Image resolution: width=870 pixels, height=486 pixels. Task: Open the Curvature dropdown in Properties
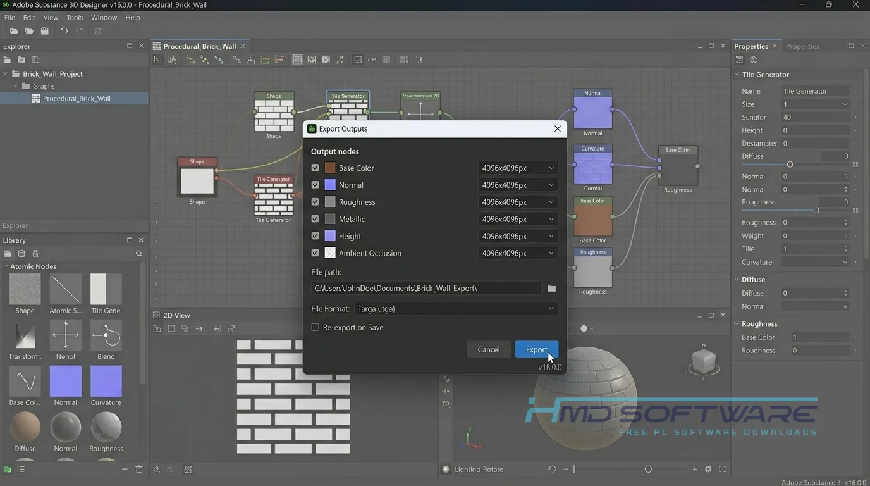(815, 262)
